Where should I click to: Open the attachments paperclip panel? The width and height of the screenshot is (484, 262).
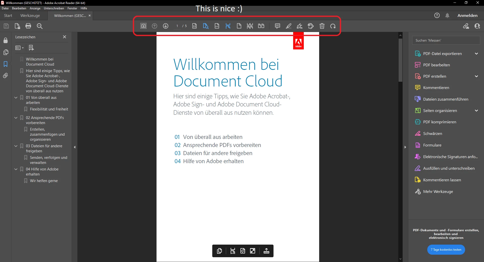coord(6,76)
